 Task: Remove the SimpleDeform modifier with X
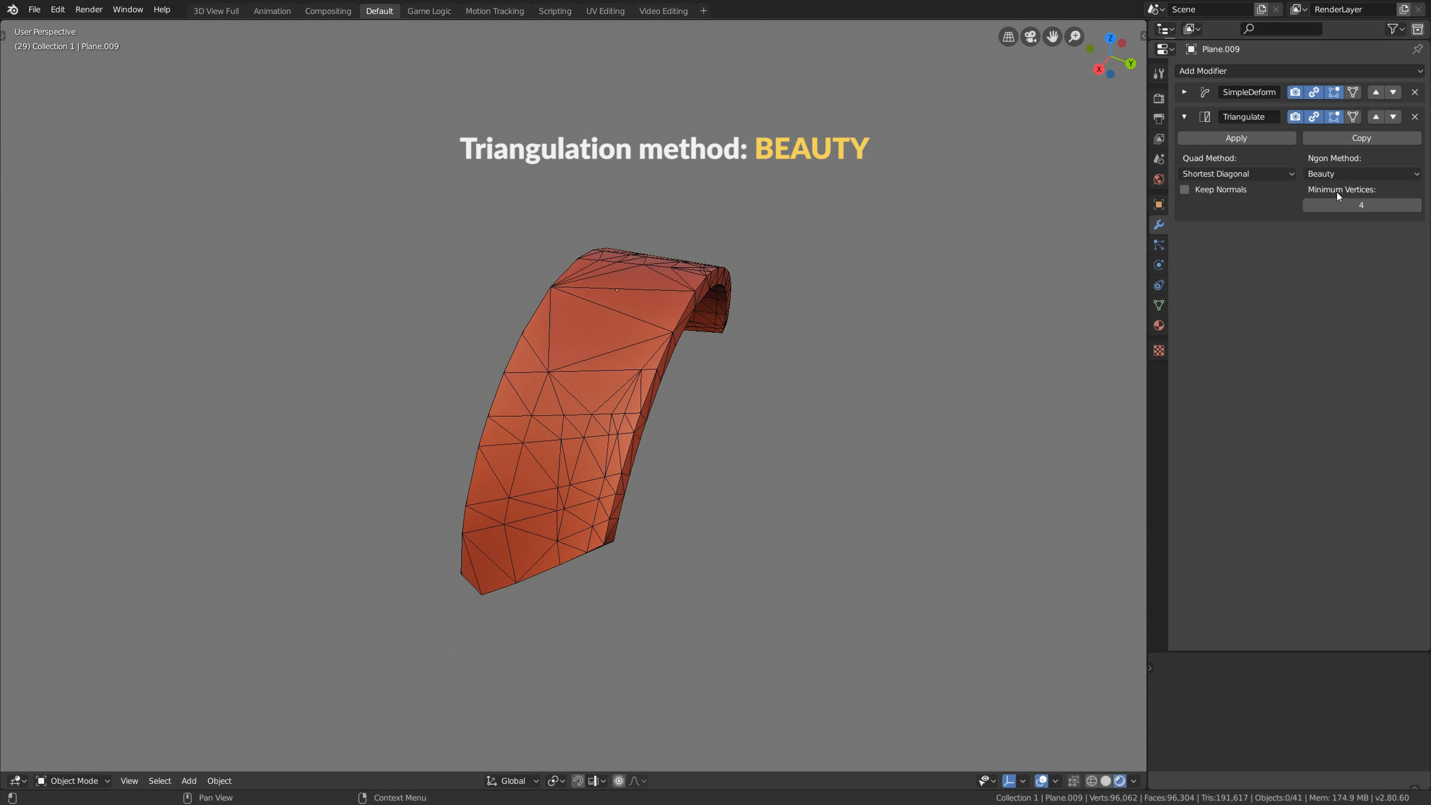coord(1415,92)
